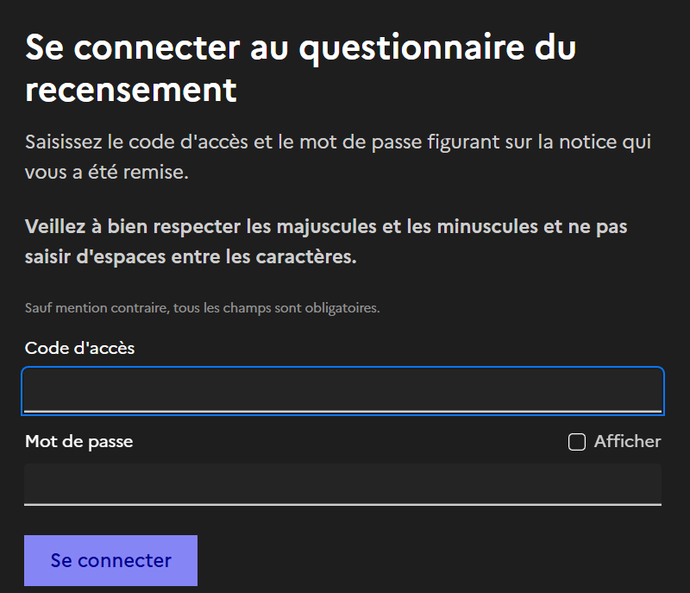The width and height of the screenshot is (690, 593).
Task: Click the Afficher label text
Action: [x=627, y=441]
